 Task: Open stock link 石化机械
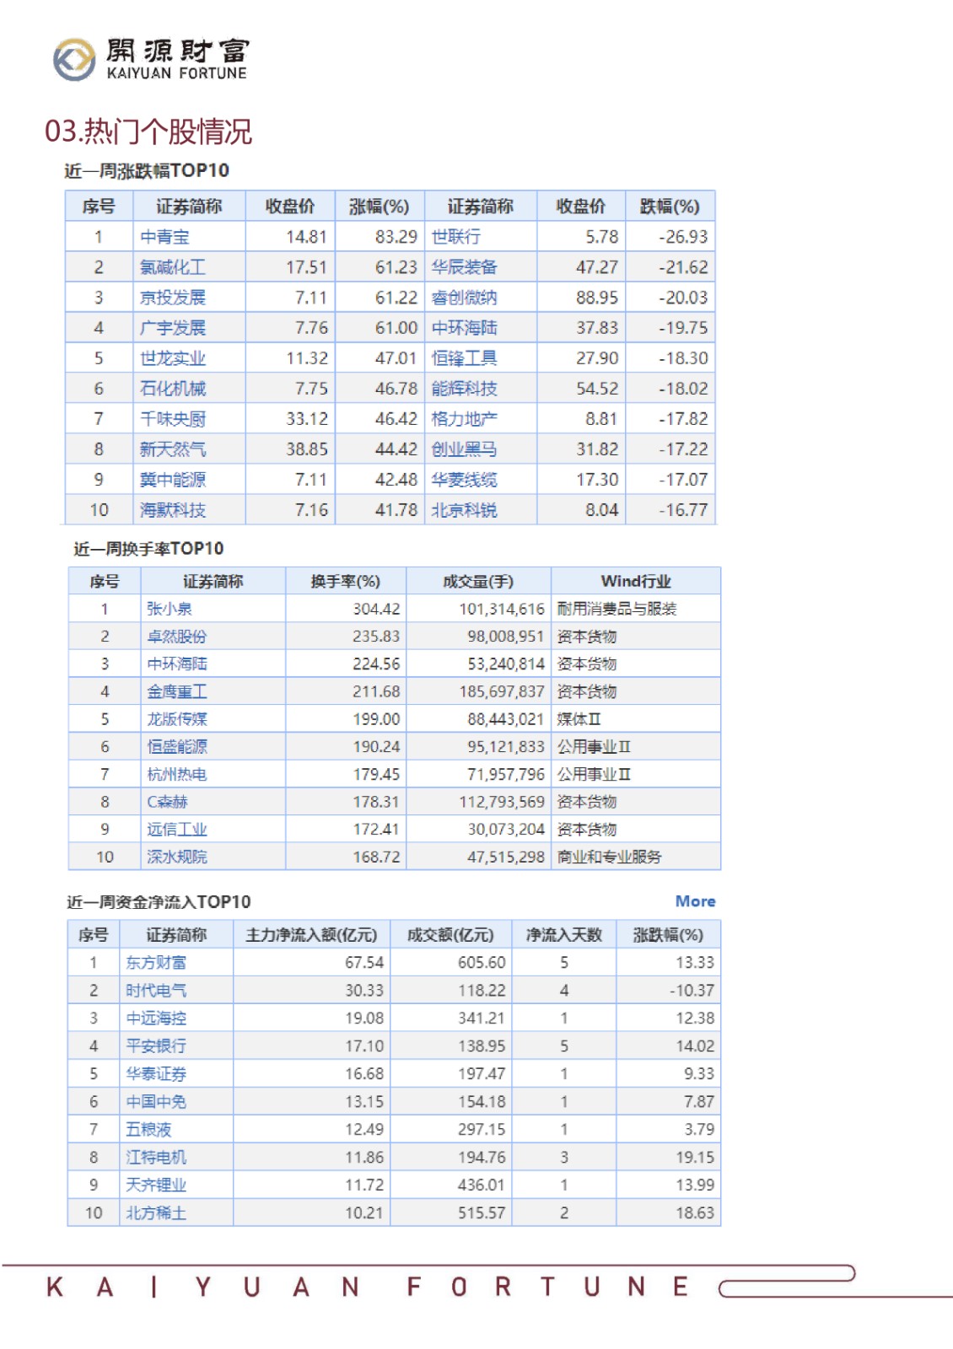(173, 389)
